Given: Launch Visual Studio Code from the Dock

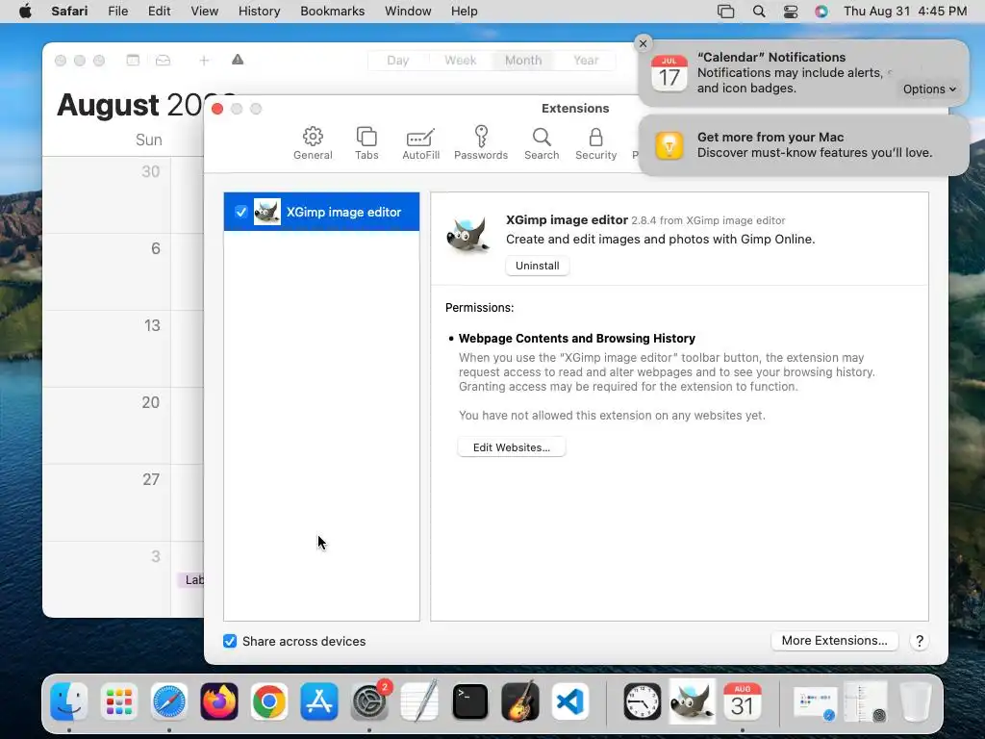Looking at the screenshot, I should pos(570,701).
